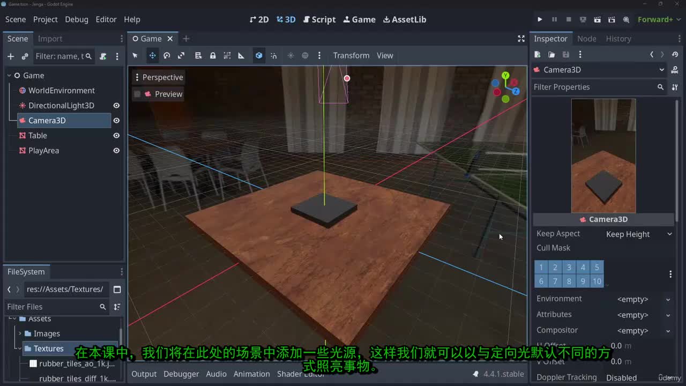The width and height of the screenshot is (686, 386).
Task: Activate the Move Mode tool
Action: tap(153, 56)
